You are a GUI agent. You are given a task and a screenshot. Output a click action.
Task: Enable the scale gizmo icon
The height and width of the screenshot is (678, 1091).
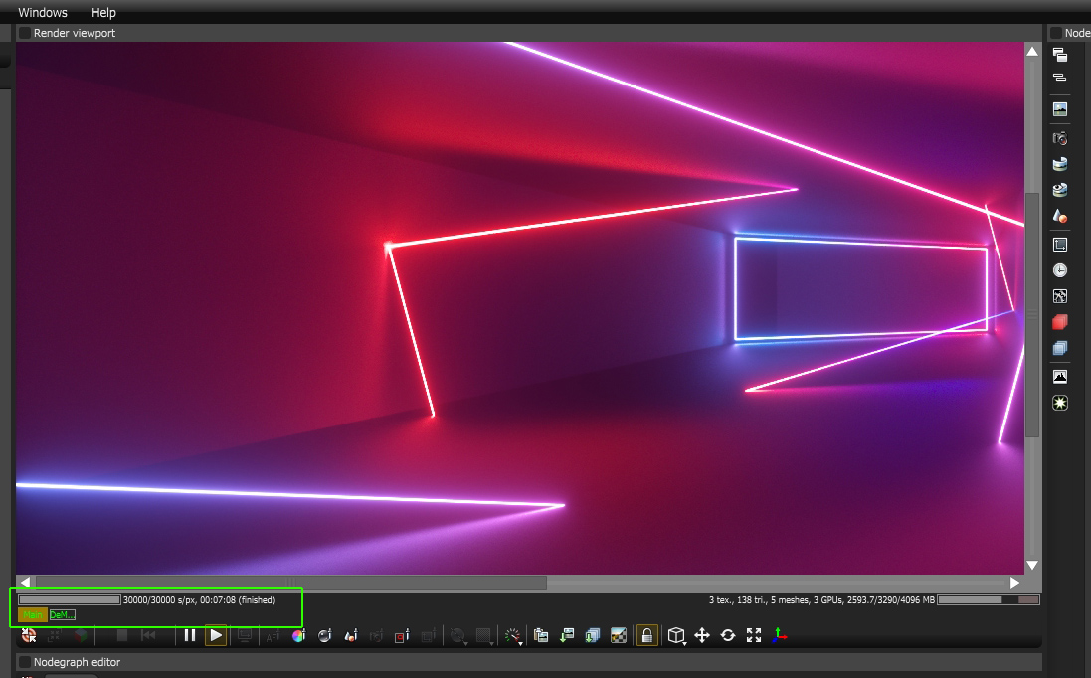754,635
